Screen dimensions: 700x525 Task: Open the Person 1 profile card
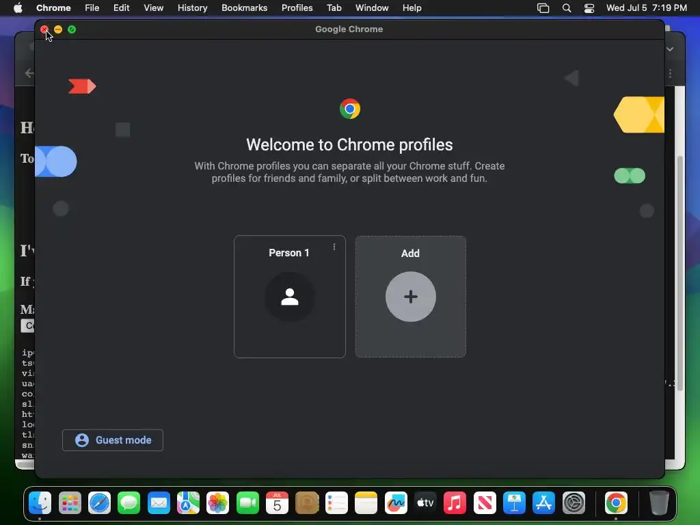[290, 297]
